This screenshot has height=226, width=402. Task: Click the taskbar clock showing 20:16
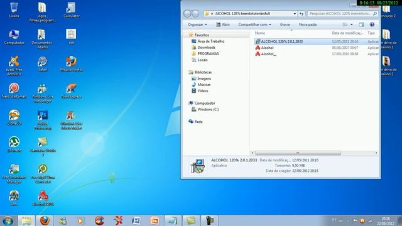coord(386,221)
